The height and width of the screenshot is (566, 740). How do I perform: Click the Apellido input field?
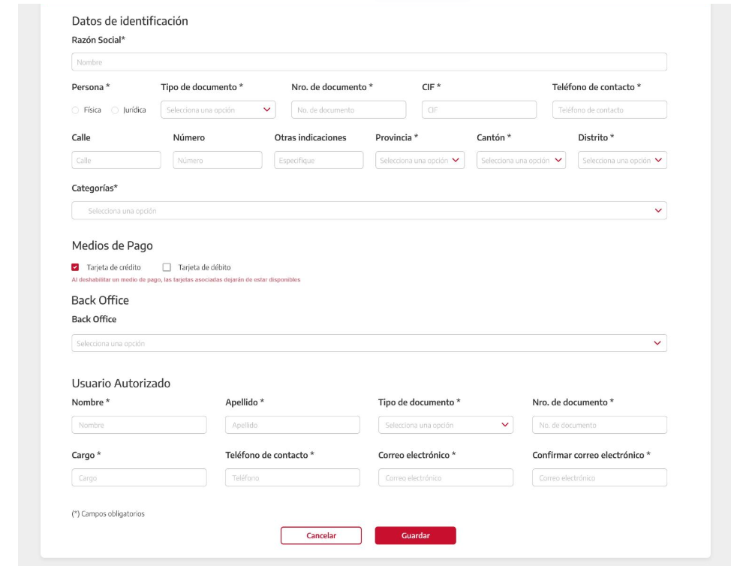coord(292,425)
